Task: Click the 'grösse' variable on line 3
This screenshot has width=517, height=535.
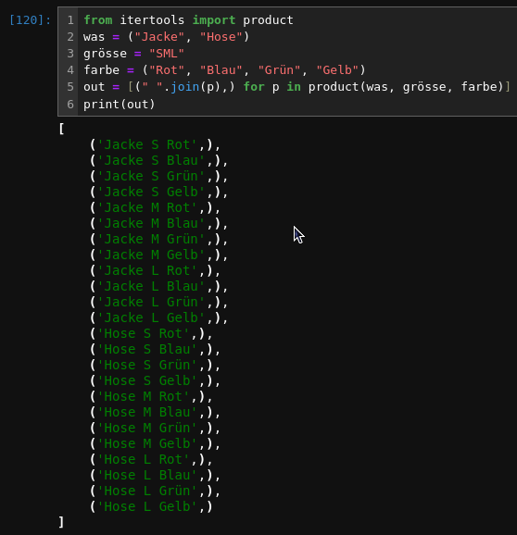Action: coord(105,54)
